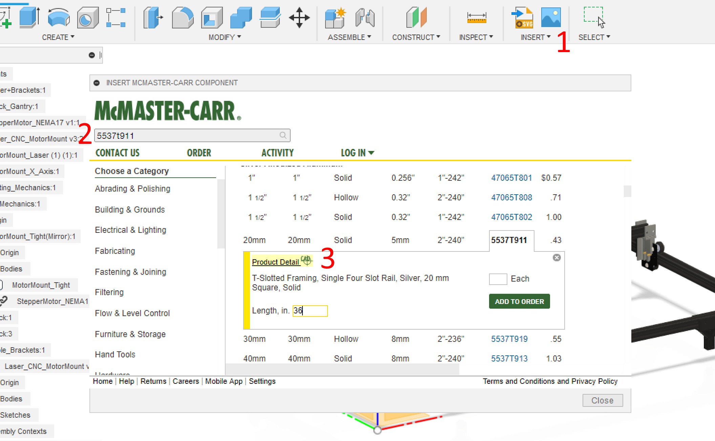Viewport: 715px width, 441px height.
Task: Click the Insert SVG icon
Action: 522,17
